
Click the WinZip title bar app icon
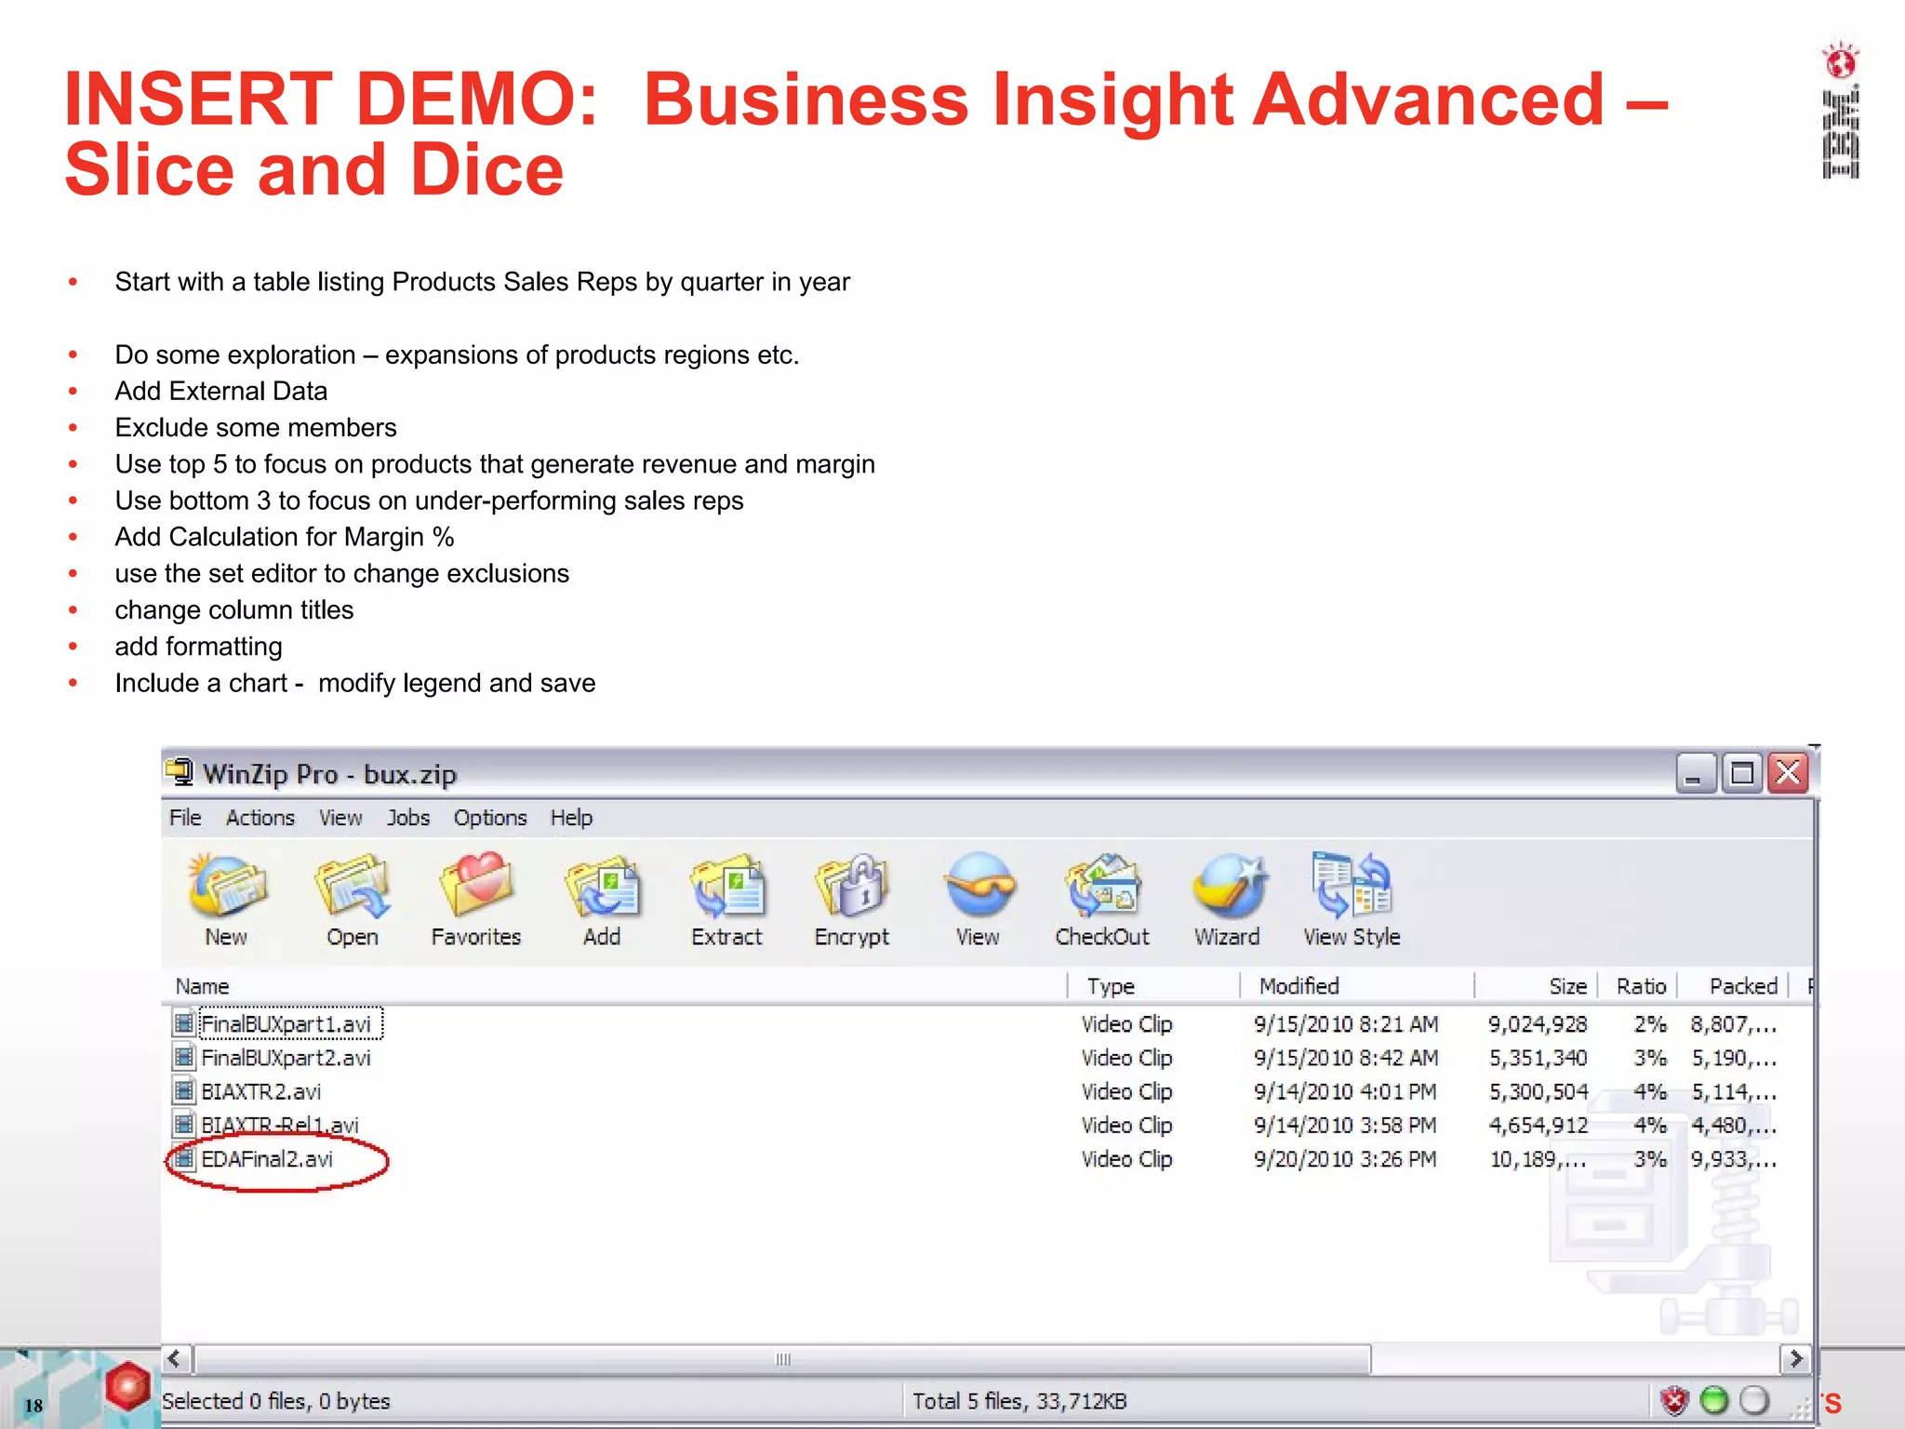(180, 772)
